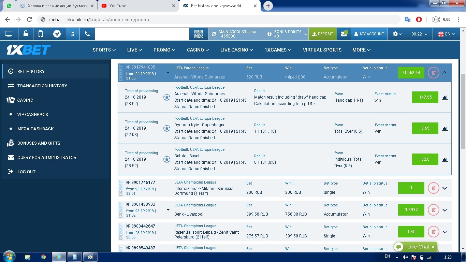Open the LIVE CASINO menu
466x262 pixels.
coord(237,50)
